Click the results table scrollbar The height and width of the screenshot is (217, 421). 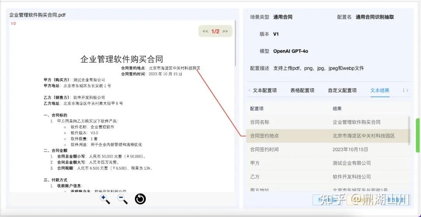coord(409,131)
